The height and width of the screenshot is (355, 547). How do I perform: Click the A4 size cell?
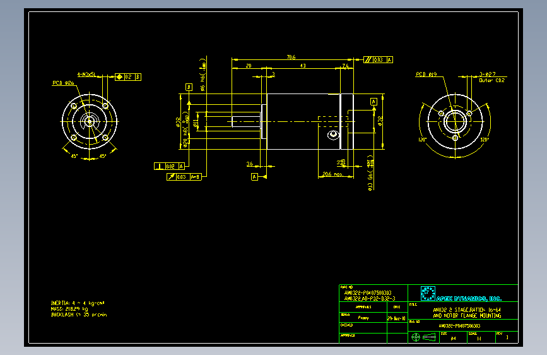pos(453,338)
